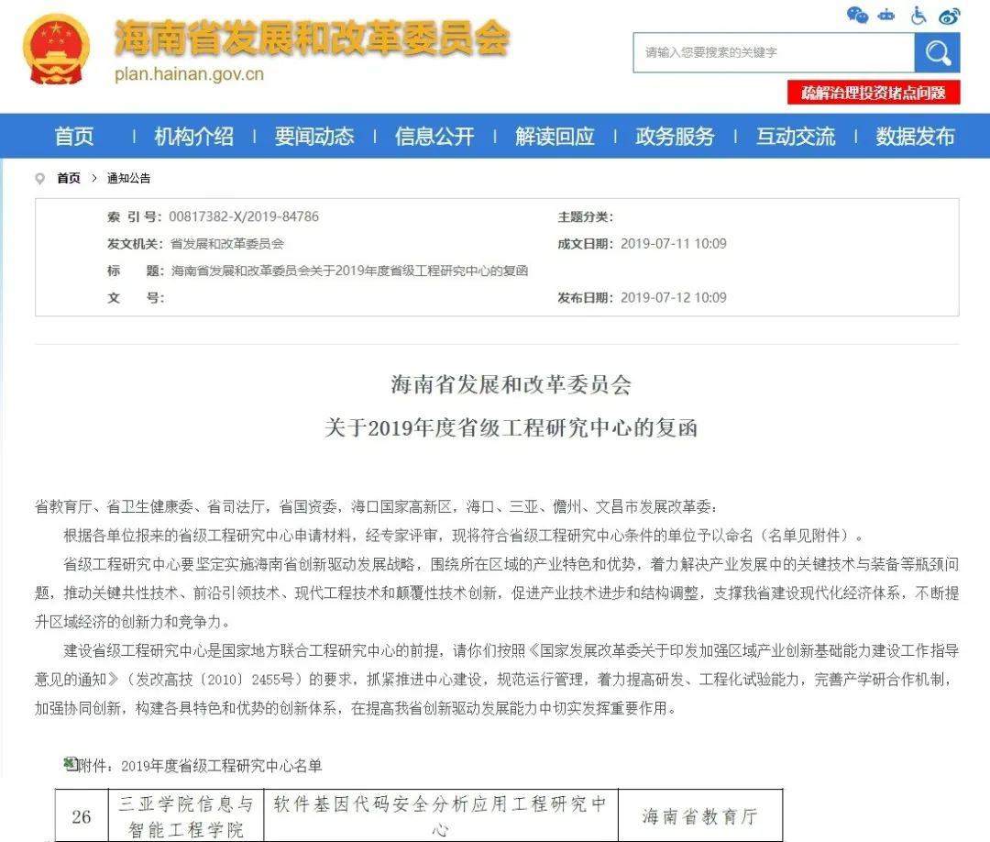
Task: Click the keyword search input field
Action: pyautogui.click(x=773, y=53)
